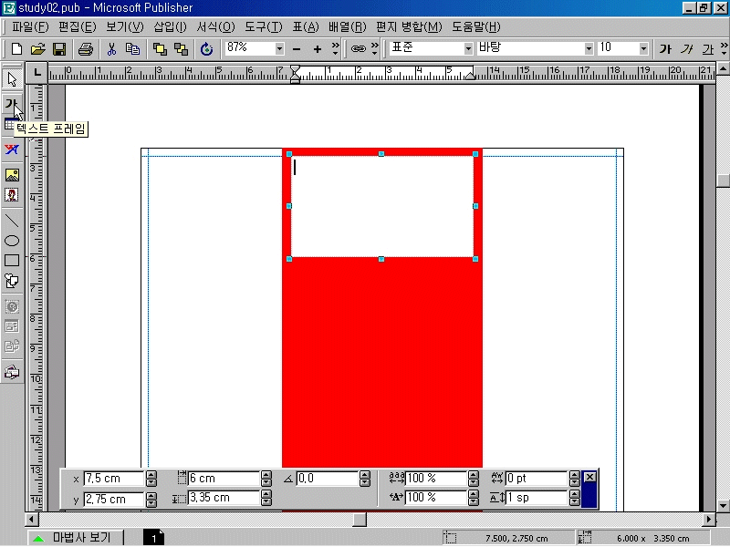Choose the Line drawing tool
The height and width of the screenshot is (547, 730).
click(12, 220)
